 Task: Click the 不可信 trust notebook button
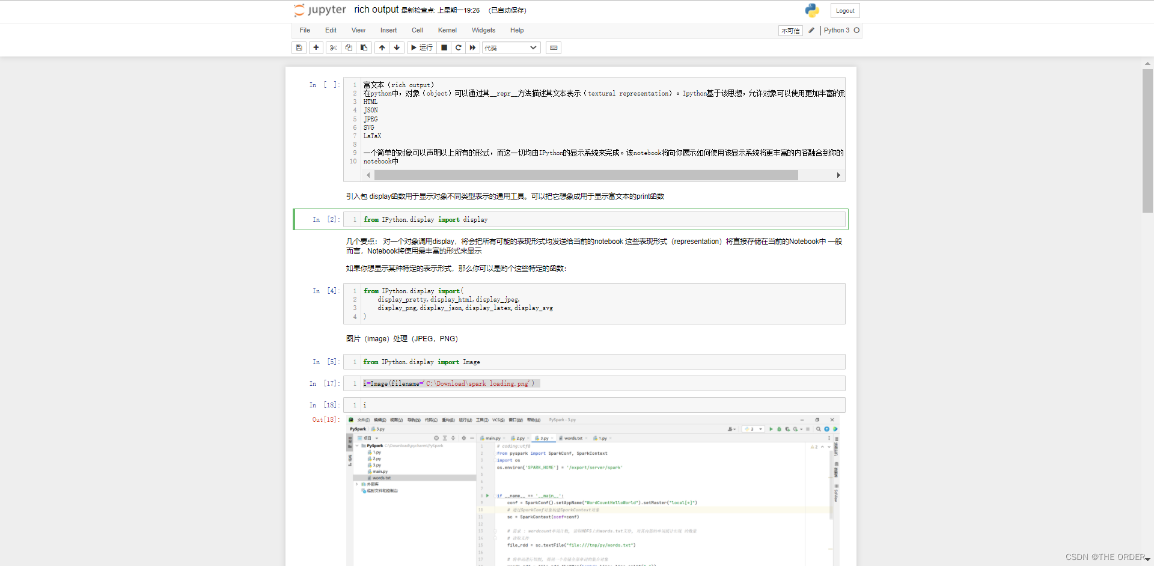point(790,30)
